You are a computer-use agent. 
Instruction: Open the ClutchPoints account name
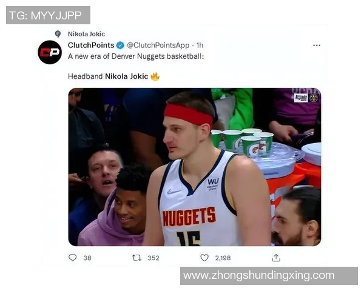coord(91,45)
